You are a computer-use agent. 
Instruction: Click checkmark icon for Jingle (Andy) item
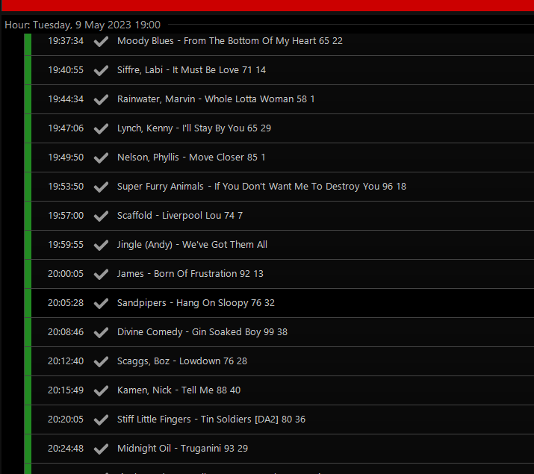[101, 245]
